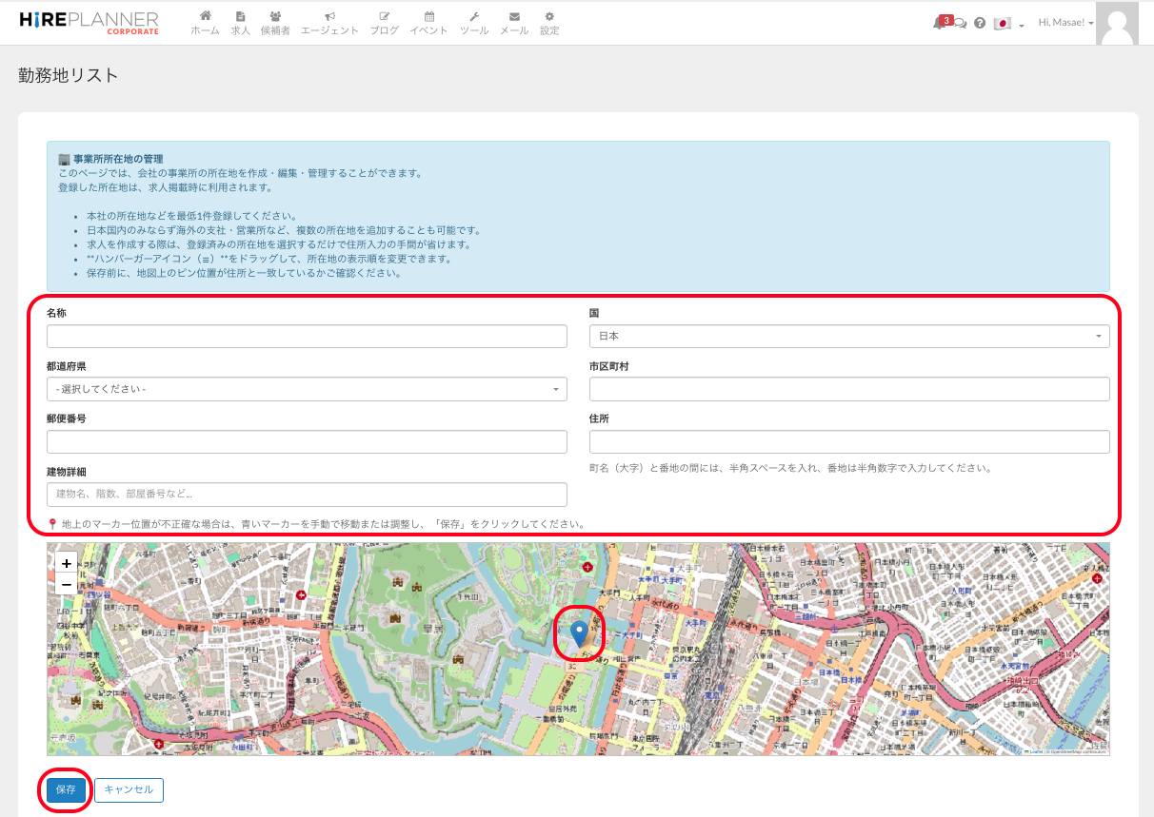Click the 建物詳細 building details field

(x=307, y=495)
